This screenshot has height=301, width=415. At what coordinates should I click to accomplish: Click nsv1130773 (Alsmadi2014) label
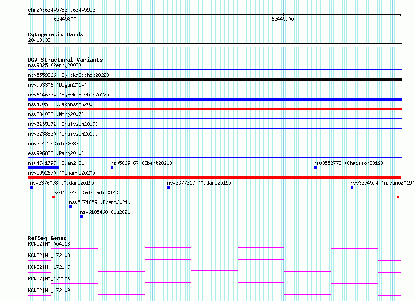pos(85,192)
